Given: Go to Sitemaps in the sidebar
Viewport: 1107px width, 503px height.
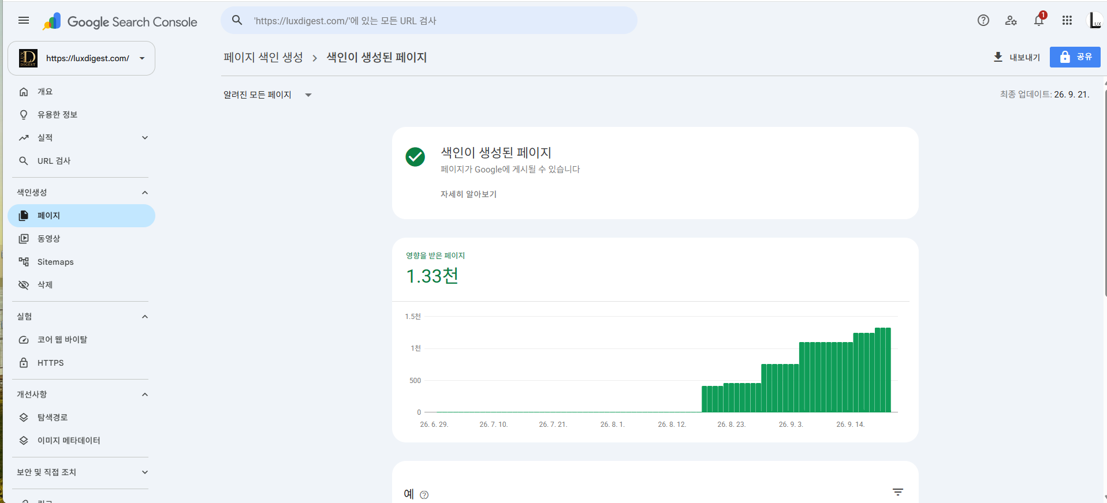Looking at the screenshot, I should pos(81,262).
